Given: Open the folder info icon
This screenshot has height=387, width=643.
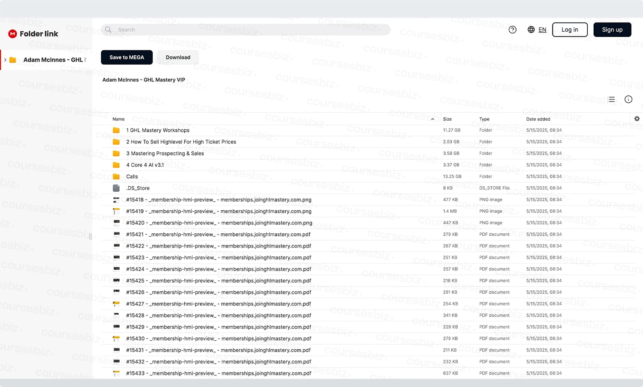Looking at the screenshot, I should coord(628,99).
